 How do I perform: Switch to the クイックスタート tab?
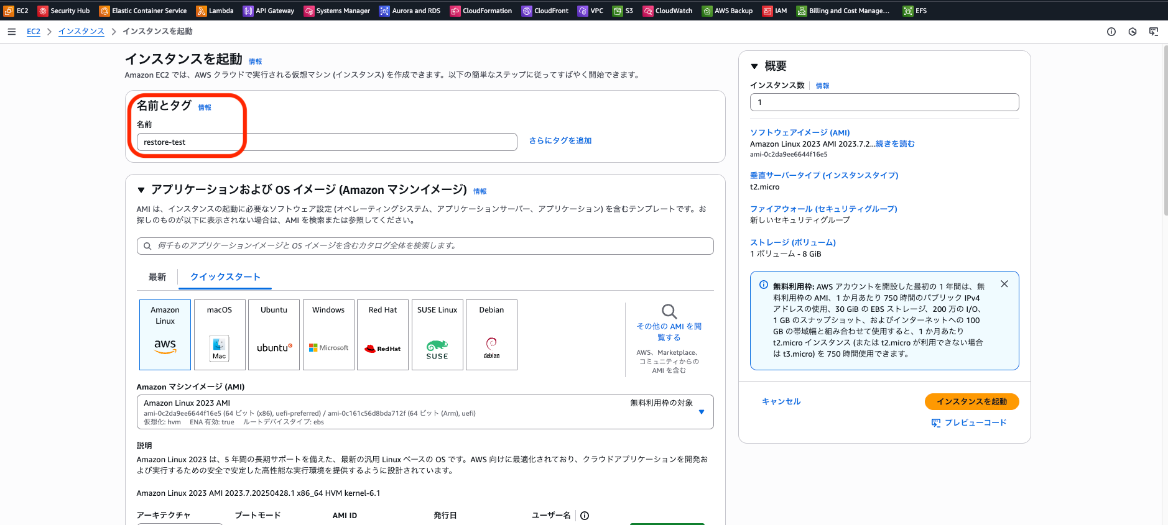pyautogui.click(x=225, y=277)
